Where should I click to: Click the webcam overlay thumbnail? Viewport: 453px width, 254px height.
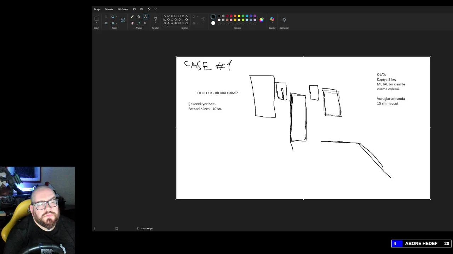38,210
